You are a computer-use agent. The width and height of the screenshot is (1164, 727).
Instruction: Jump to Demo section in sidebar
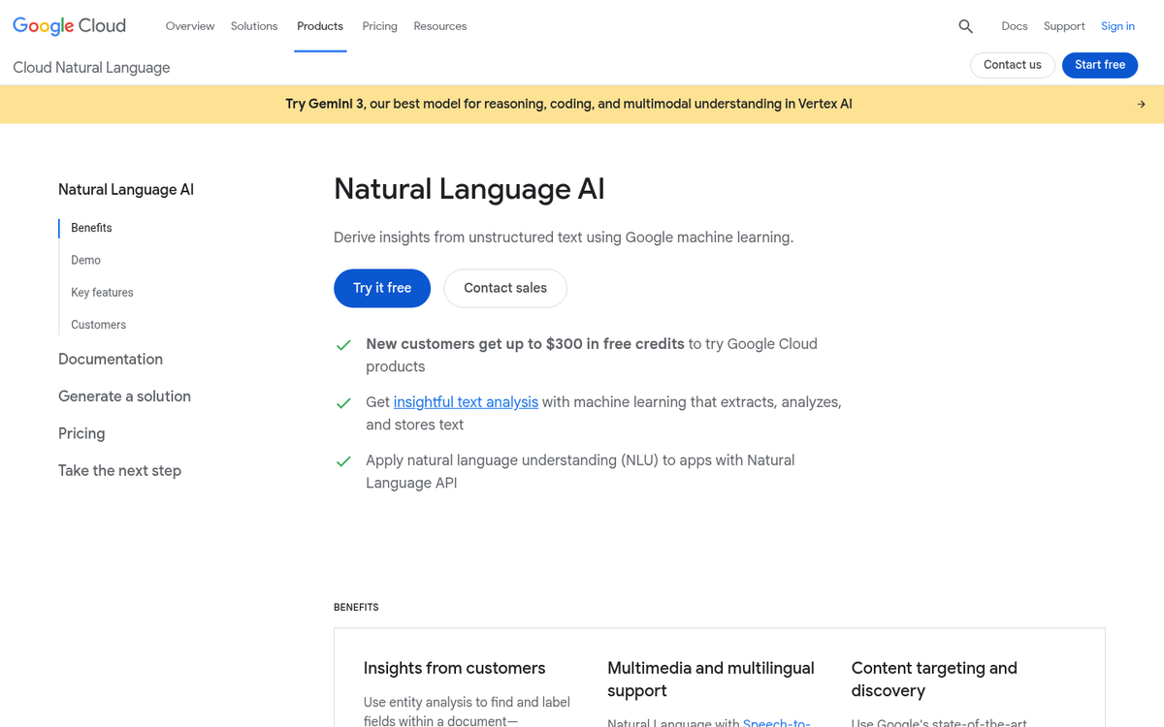tap(85, 260)
